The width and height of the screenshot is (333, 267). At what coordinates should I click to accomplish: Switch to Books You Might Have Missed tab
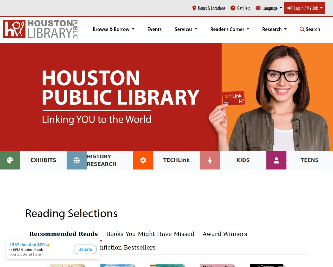150,234
